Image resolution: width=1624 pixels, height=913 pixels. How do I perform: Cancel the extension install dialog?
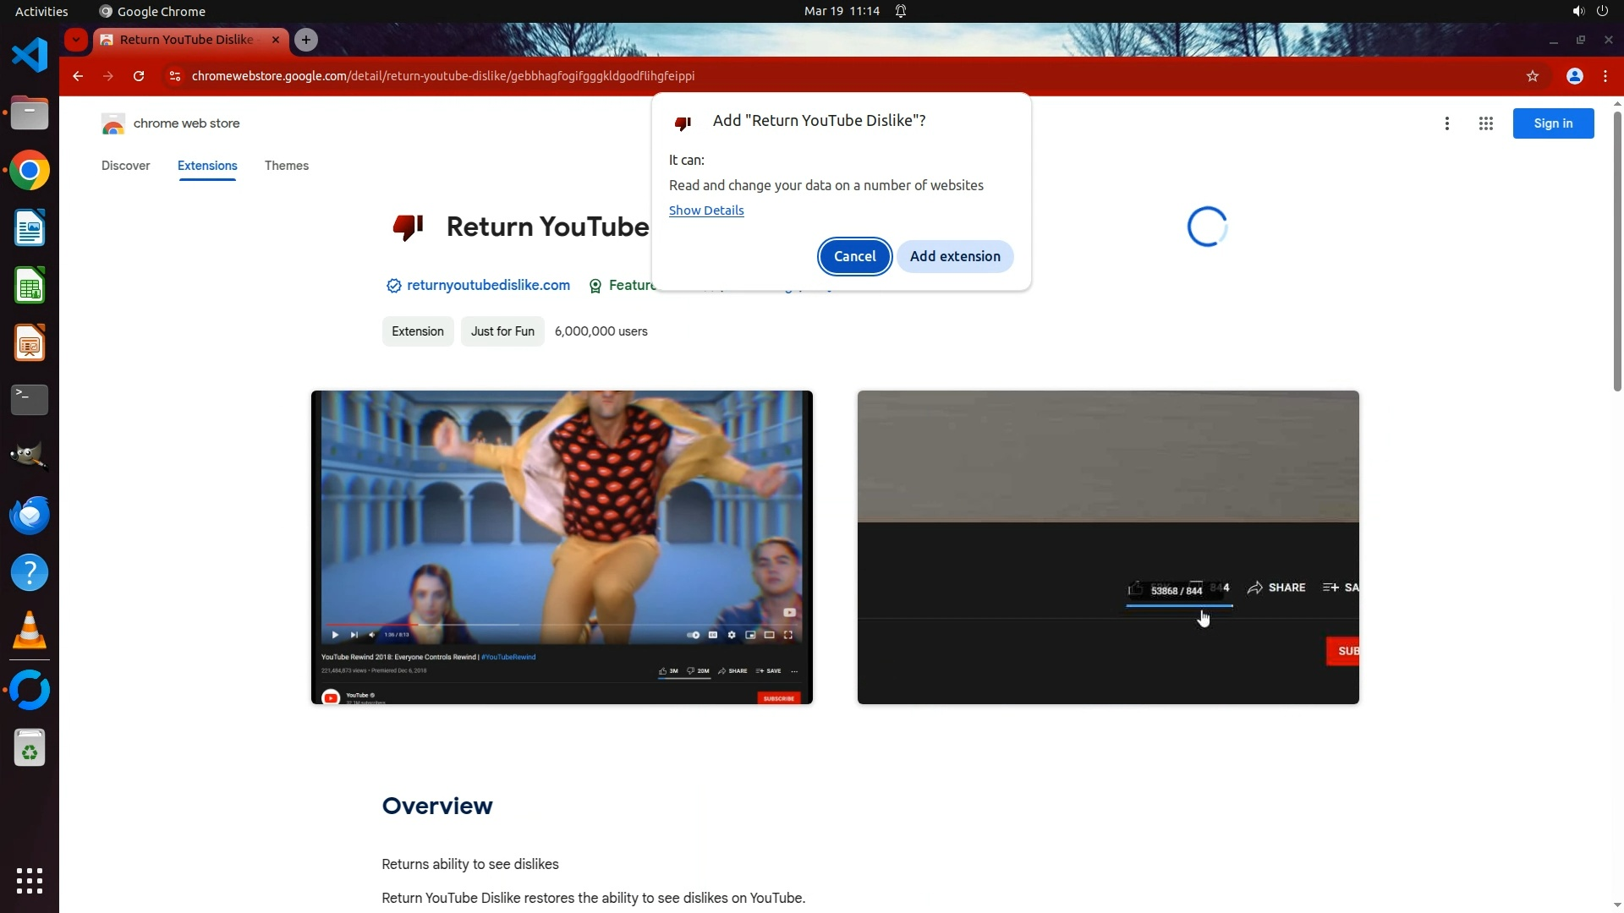[854, 256]
